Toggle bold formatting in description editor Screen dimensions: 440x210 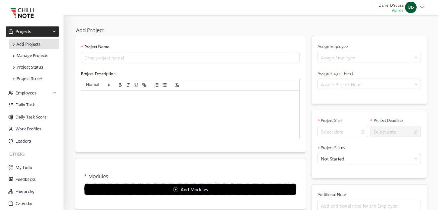point(120,85)
